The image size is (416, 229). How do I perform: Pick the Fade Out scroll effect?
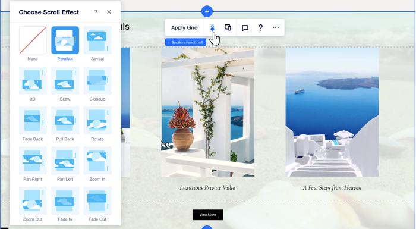pos(97,200)
